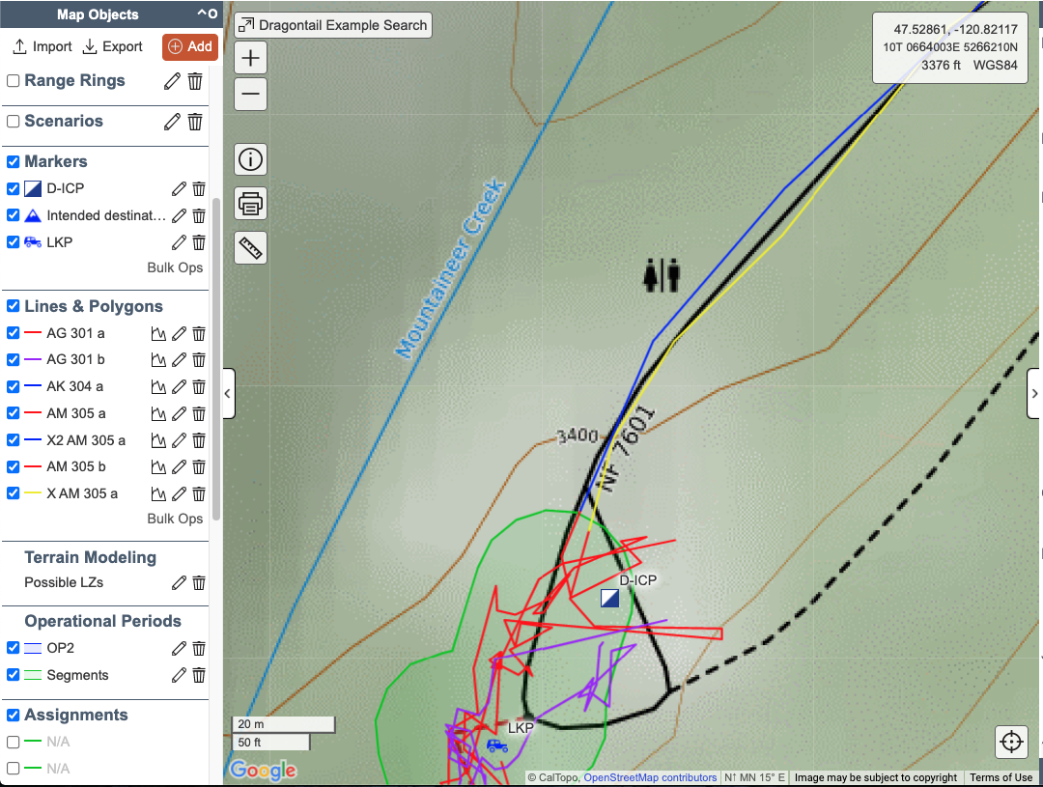Open the OpenStreetMap contributors link

[650, 777]
